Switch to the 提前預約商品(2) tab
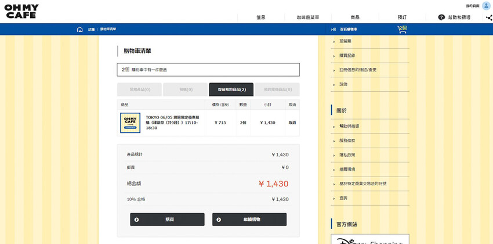This screenshot has height=244, width=493. coord(231,89)
